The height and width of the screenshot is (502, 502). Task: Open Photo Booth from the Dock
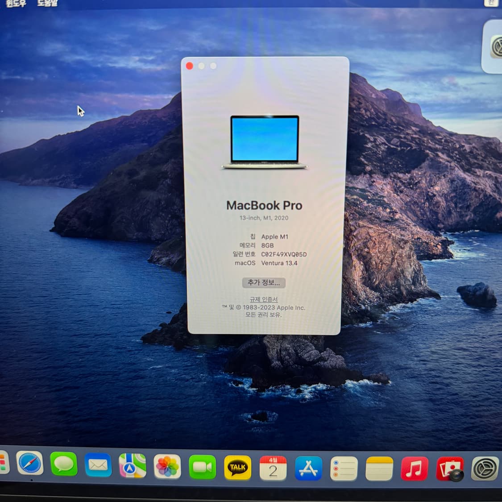click(x=450, y=469)
